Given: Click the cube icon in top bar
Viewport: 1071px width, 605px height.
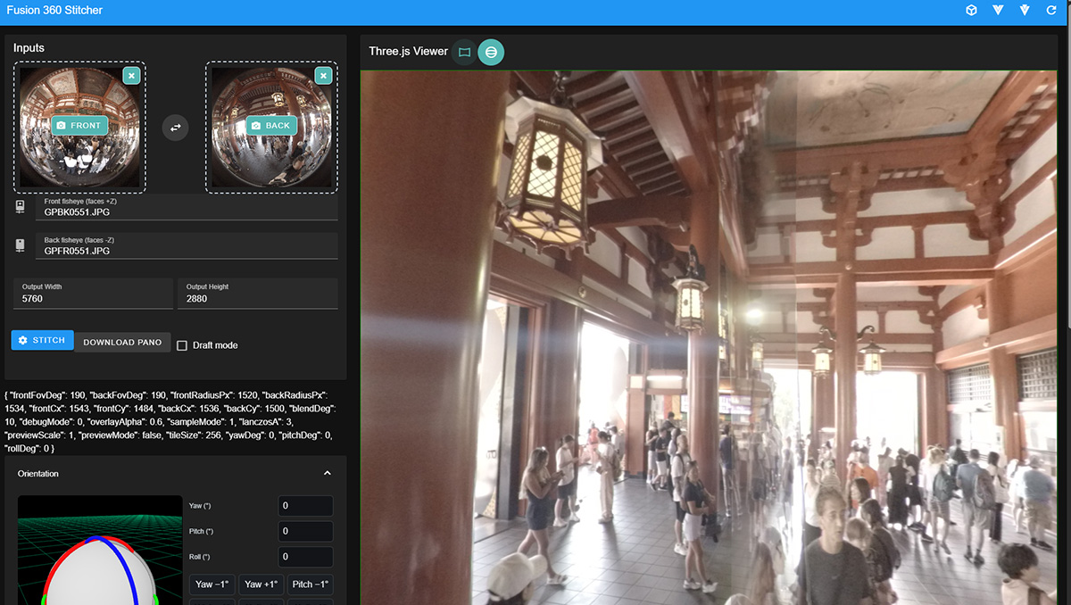Looking at the screenshot, I should click(x=971, y=11).
